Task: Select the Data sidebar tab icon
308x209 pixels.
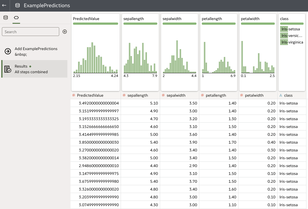Action: tap(5, 18)
